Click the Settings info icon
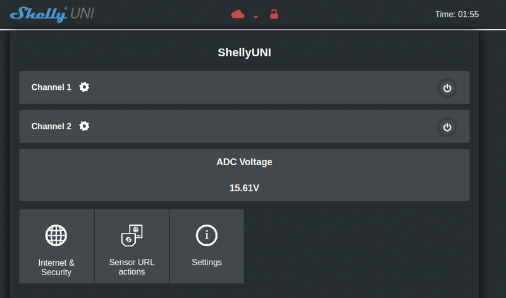This screenshot has height=298, width=506. click(207, 235)
